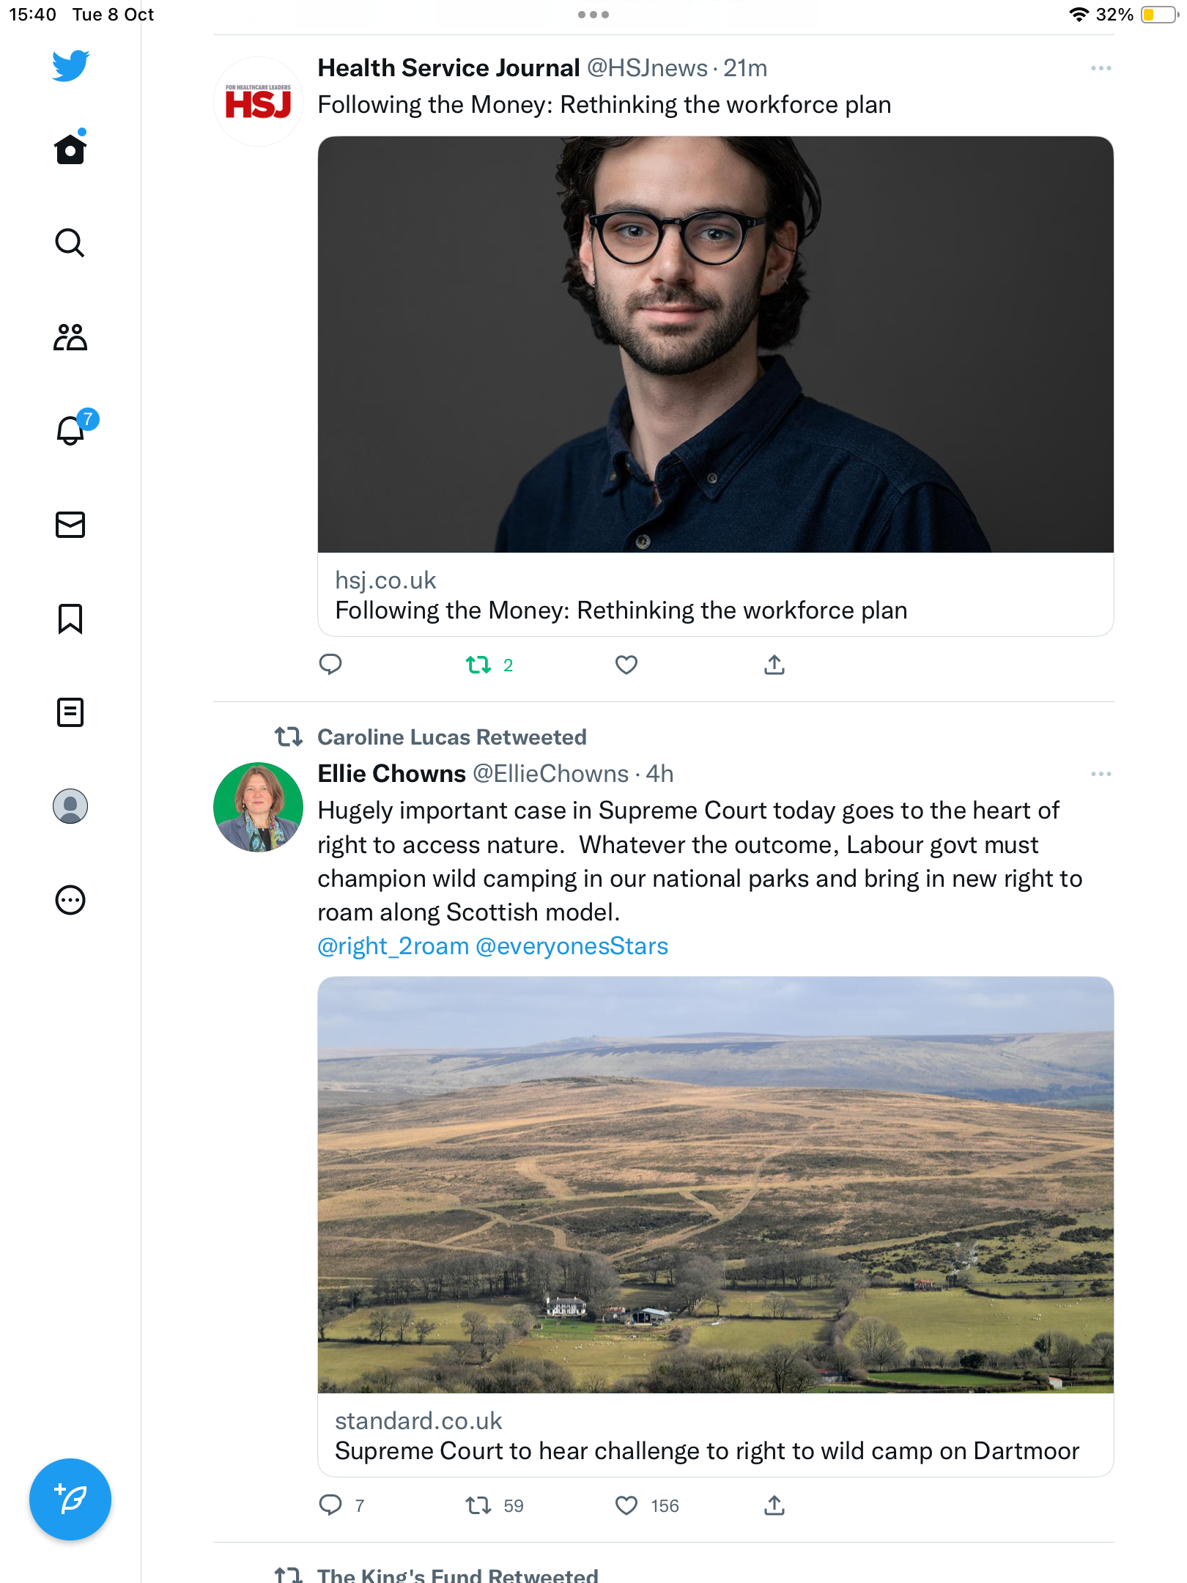
Task: Open the Dartmoor landscape article image
Action: pos(716,1185)
